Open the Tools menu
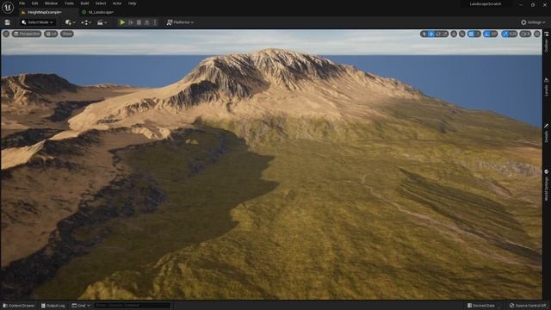 click(69, 3)
